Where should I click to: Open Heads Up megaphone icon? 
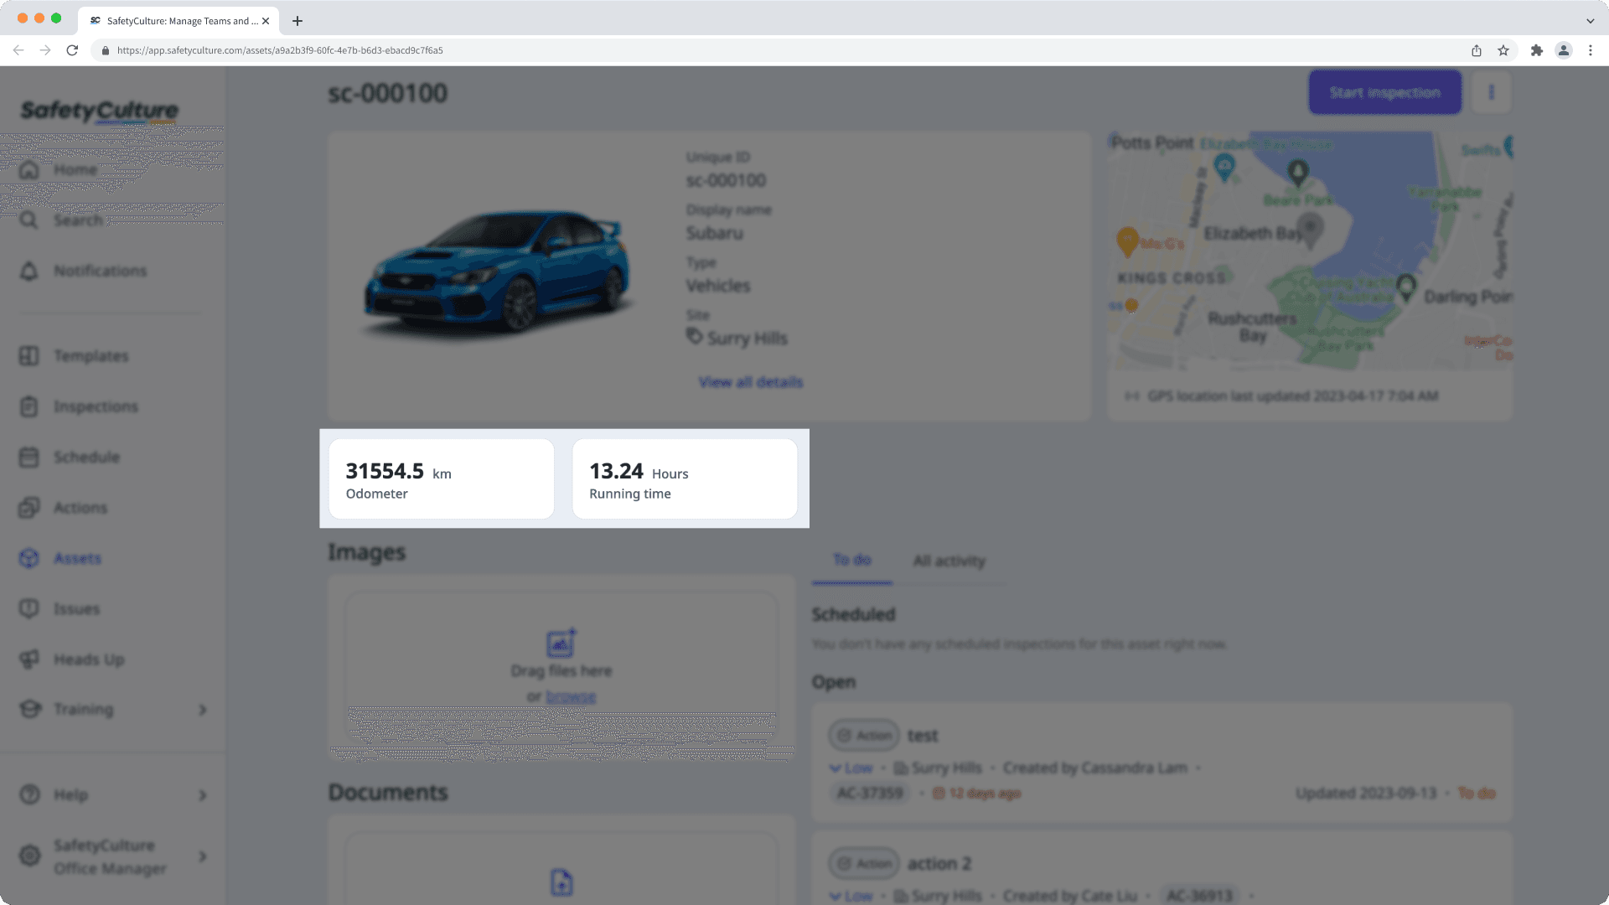(29, 659)
